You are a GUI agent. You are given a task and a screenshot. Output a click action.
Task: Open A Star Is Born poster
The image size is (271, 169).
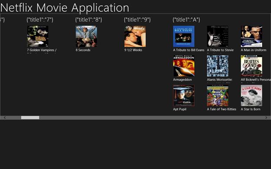pos(251,95)
